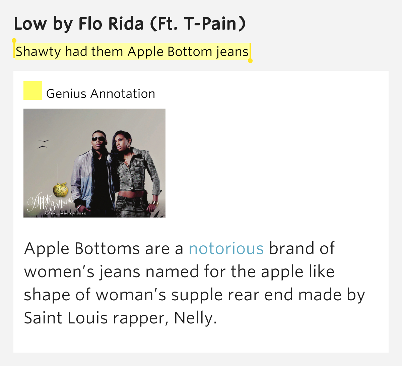Click the word "Nelly" in the annotation
Screen dimensions: 402x366
coord(193,318)
